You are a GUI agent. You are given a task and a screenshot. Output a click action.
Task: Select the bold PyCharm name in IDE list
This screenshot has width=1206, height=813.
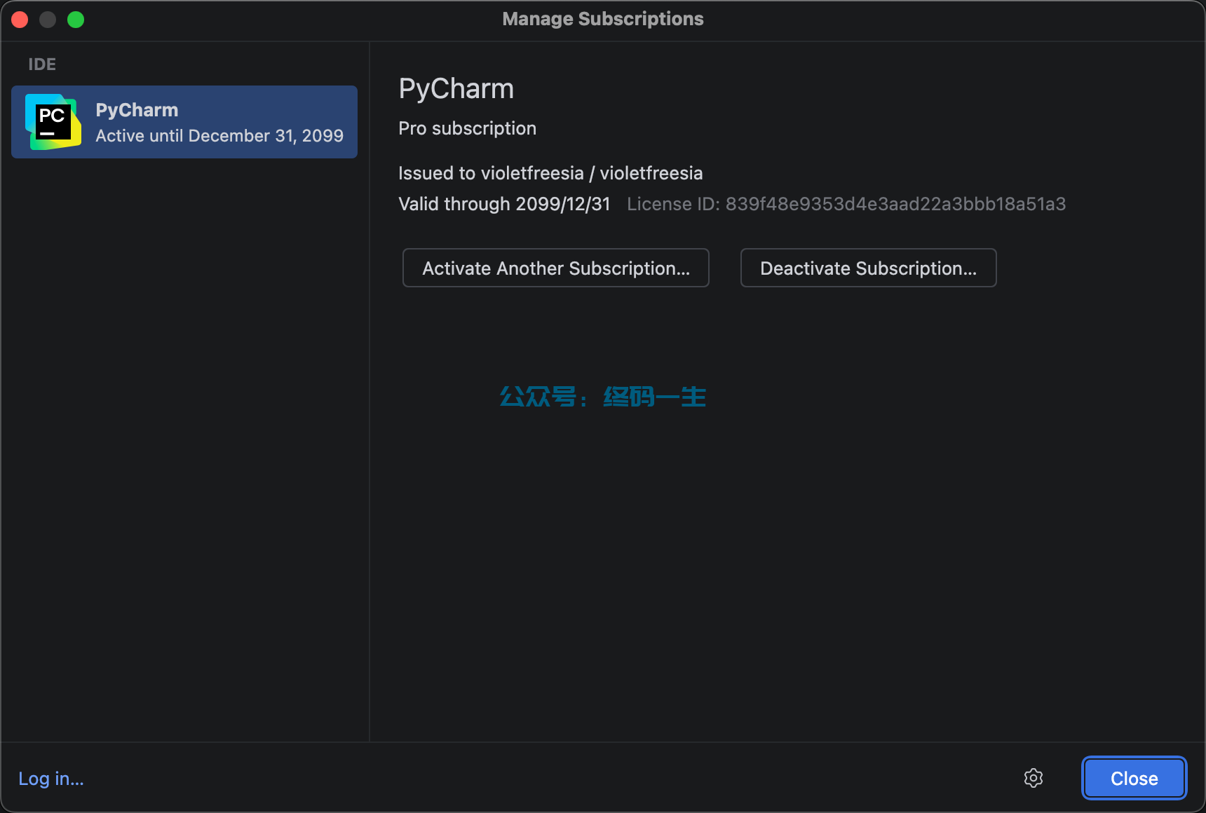(137, 110)
